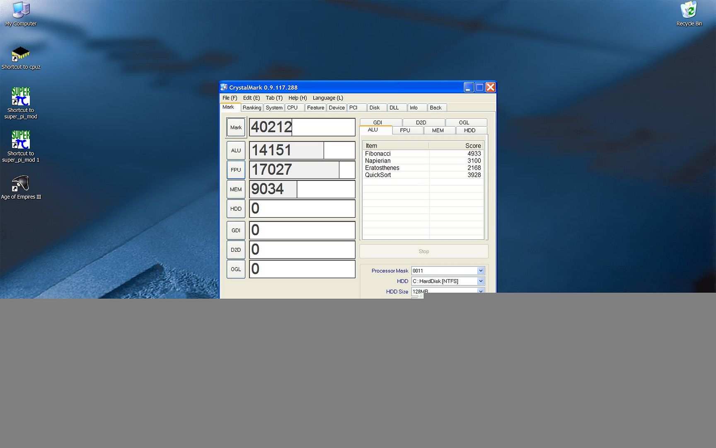The image size is (716, 448).
Task: Click the FPU benchmark button
Action: 236,170
